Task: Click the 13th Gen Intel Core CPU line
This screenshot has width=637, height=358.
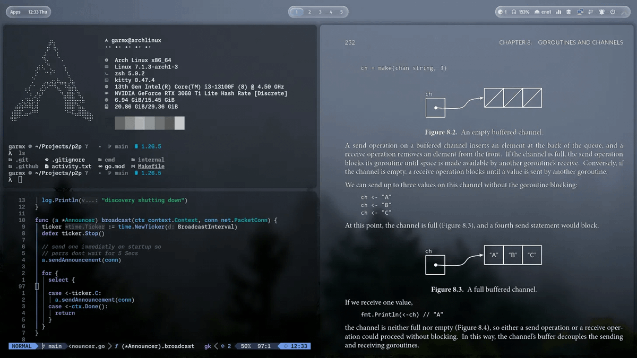Action: tap(199, 86)
